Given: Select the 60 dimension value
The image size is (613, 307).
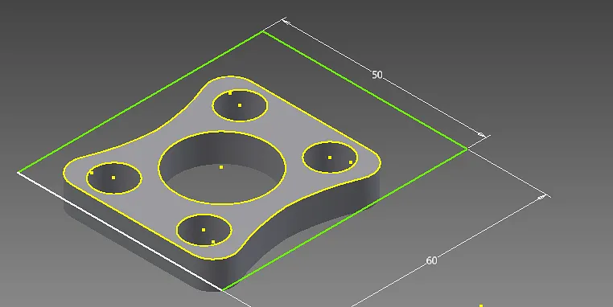Looking at the screenshot, I should [431, 260].
